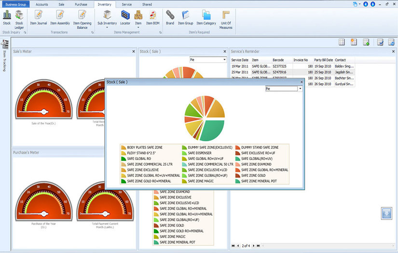398x253 pixels.
Task: Click SAFE GLOBAL RO legend swatch
Action: [124, 159]
